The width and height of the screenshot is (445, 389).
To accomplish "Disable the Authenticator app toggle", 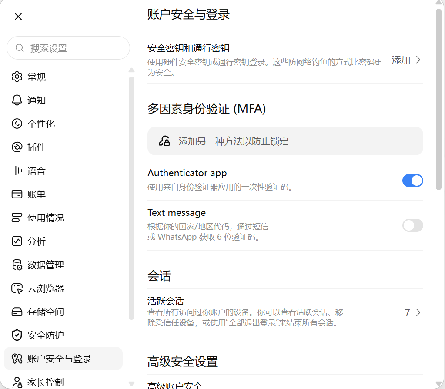I will [413, 181].
